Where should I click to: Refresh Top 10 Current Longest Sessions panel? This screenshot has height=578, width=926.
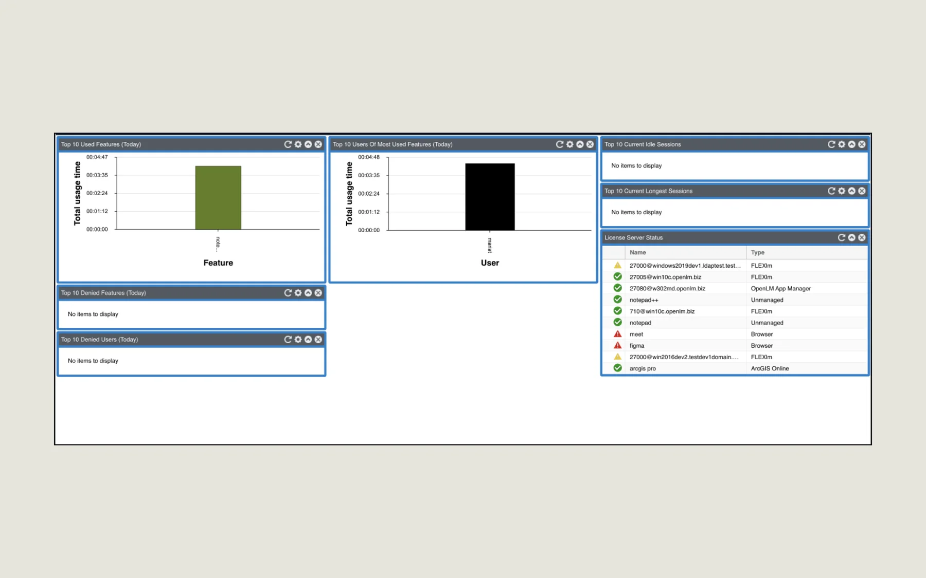coord(831,191)
